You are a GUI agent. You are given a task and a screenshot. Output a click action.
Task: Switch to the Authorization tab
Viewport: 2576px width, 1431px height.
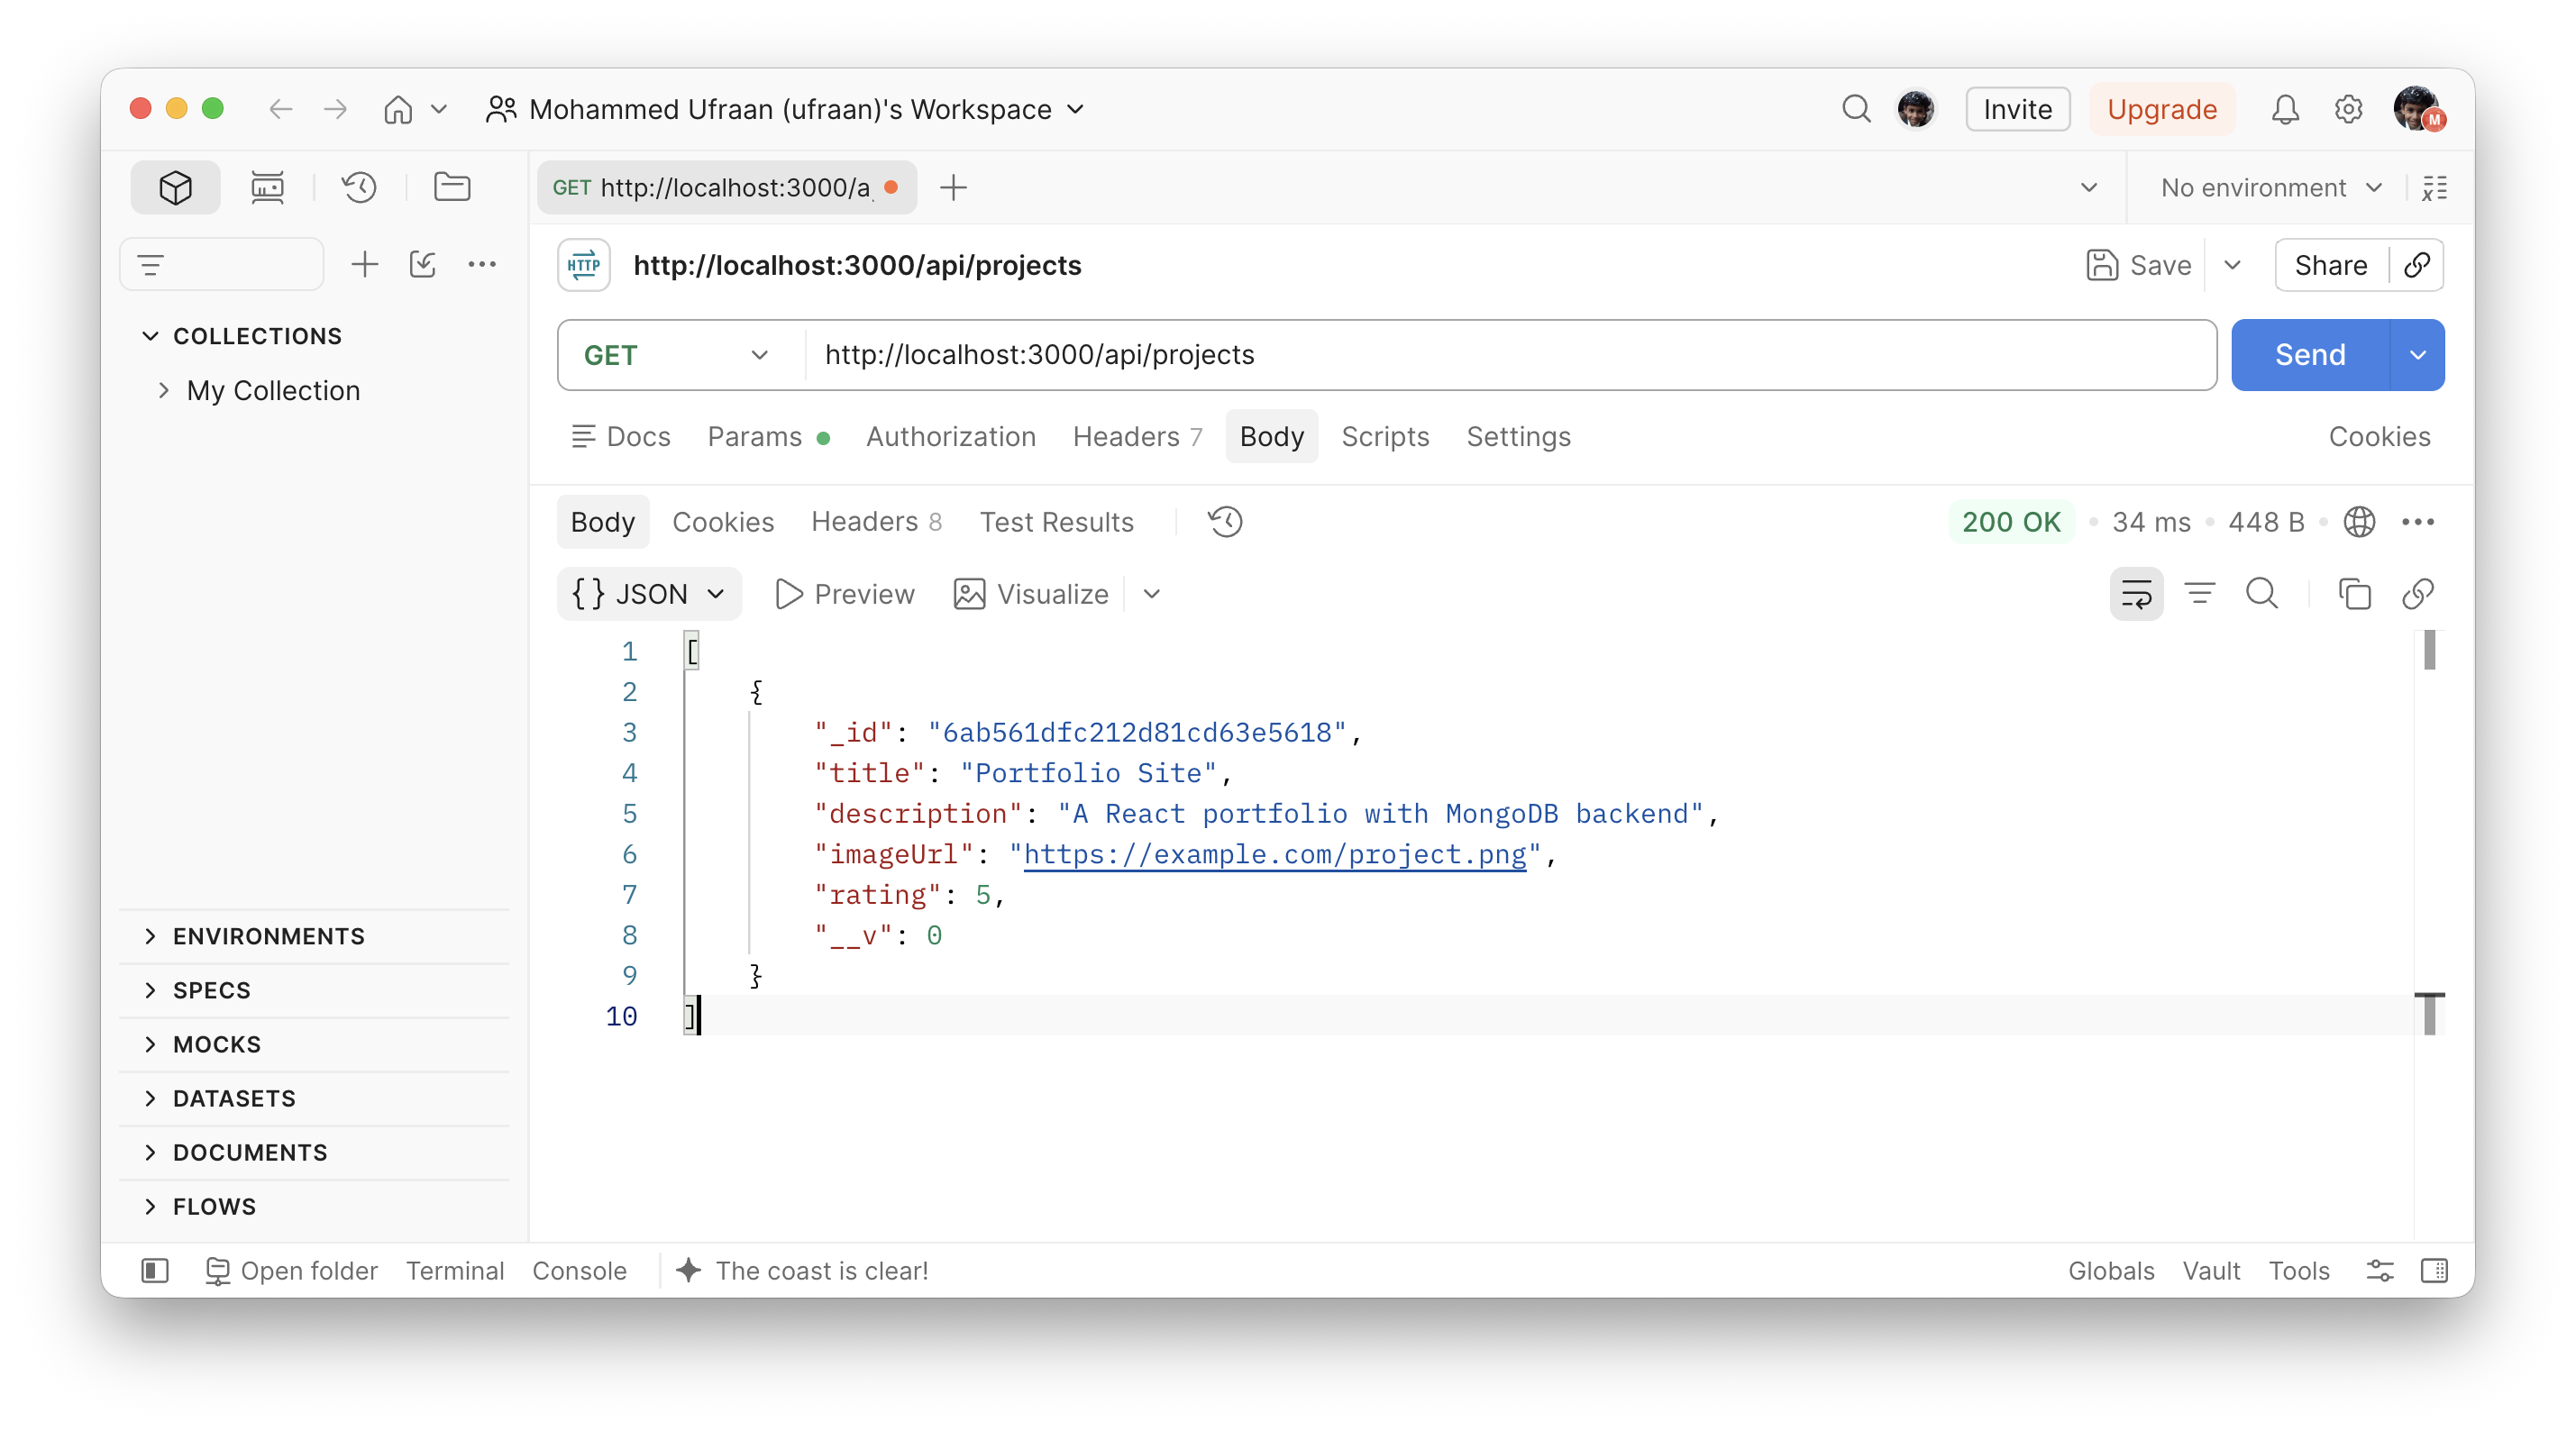(950, 436)
